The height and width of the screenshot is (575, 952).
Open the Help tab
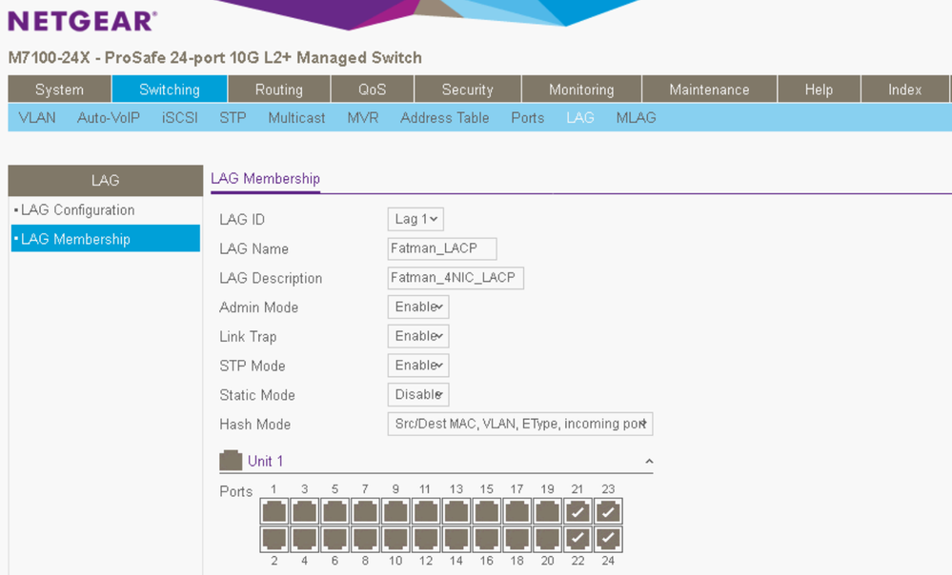819,89
